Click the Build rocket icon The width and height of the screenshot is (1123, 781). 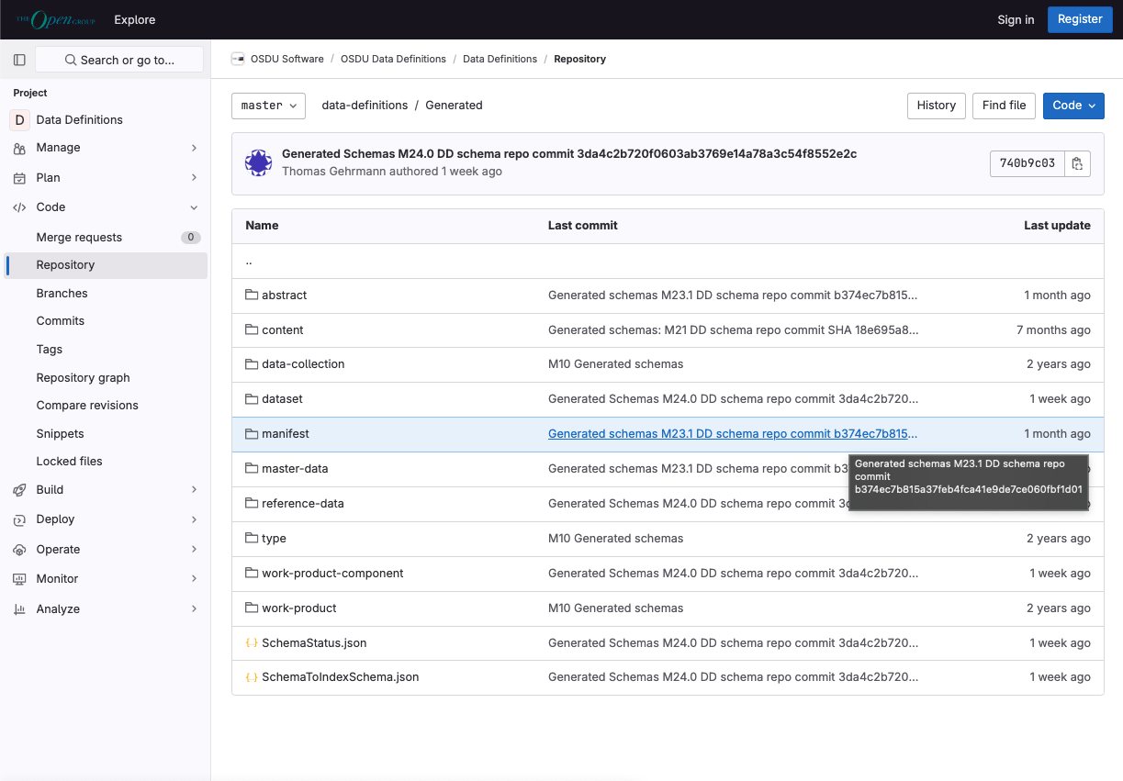pos(19,490)
